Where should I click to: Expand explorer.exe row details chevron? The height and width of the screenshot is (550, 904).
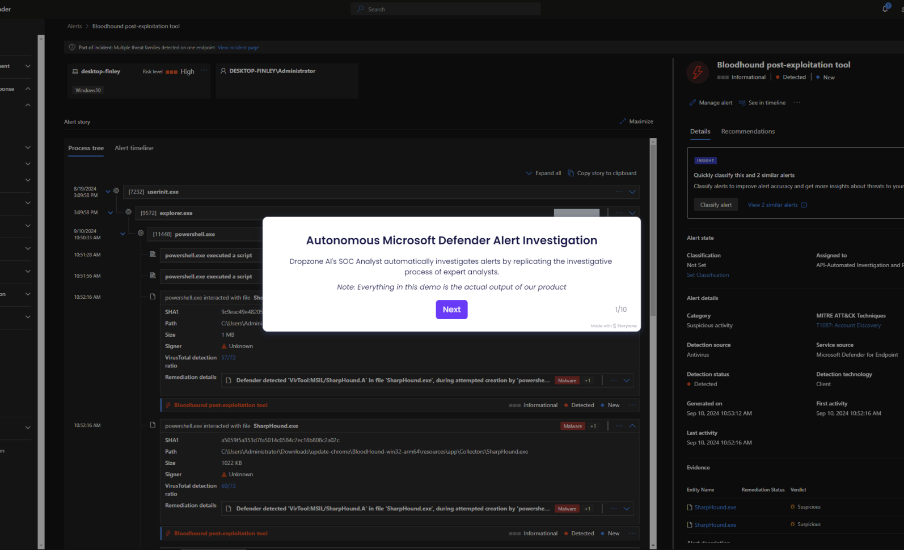coord(632,213)
